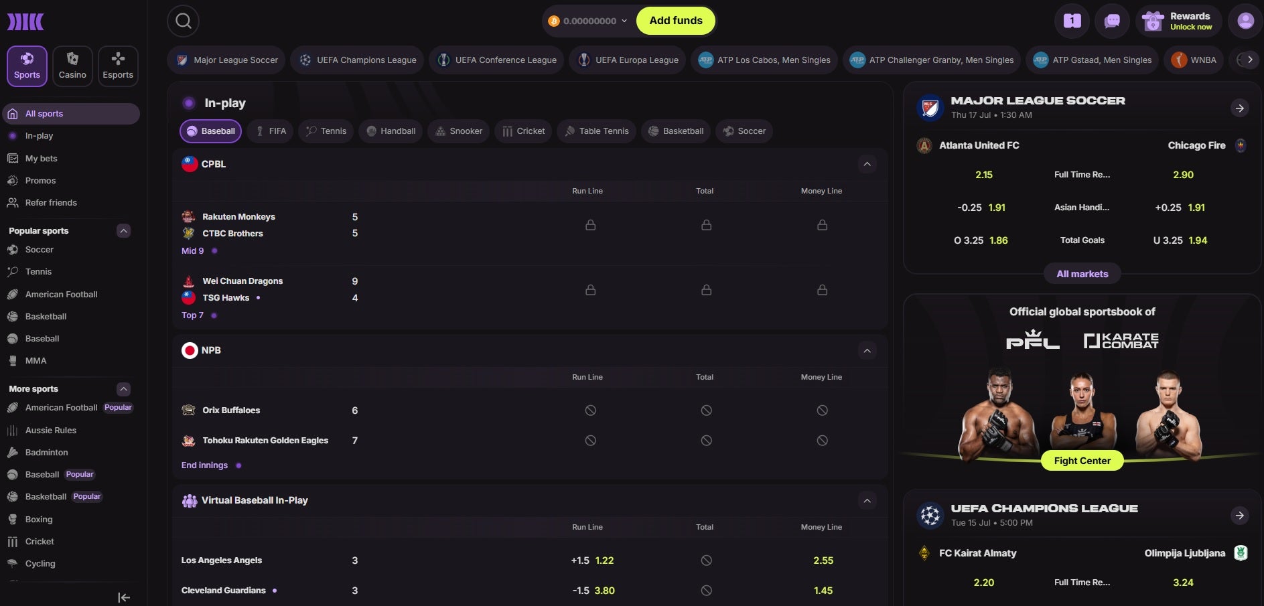Click the Olimpija Ljubljana crest
Image resolution: width=1264 pixels, height=606 pixels.
tap(1241, 553)
